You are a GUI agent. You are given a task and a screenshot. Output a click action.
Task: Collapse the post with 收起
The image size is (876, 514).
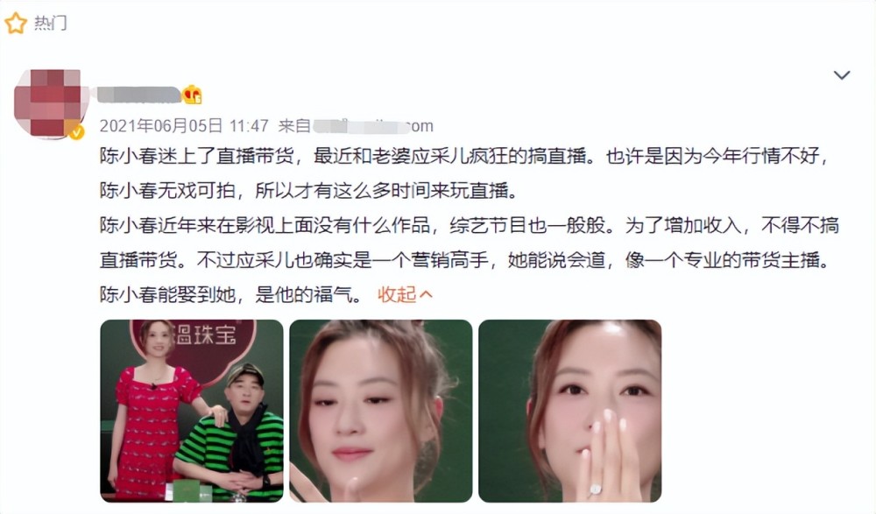(397, 294)
